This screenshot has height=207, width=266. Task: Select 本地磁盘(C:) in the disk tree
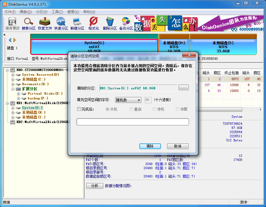click(x=34, y=79)
